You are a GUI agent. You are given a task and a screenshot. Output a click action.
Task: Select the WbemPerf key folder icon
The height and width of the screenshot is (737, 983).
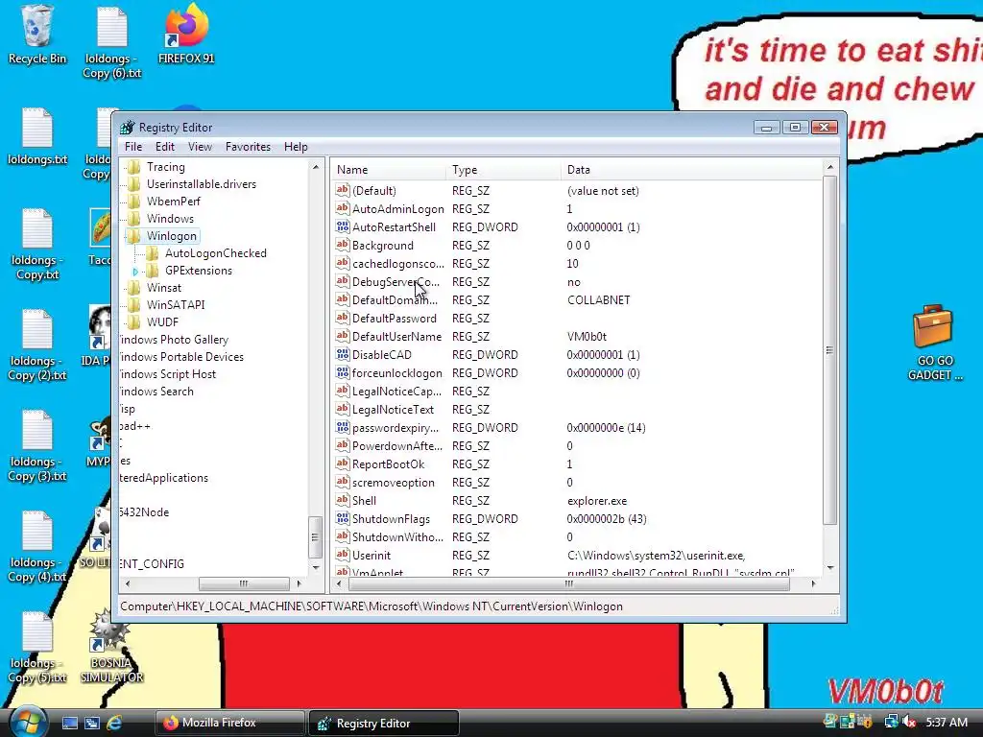click(x=133, y=202)
